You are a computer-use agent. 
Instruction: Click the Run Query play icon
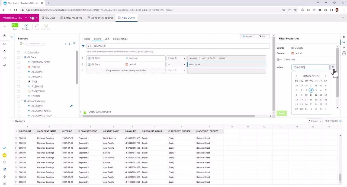click(26, 26)
